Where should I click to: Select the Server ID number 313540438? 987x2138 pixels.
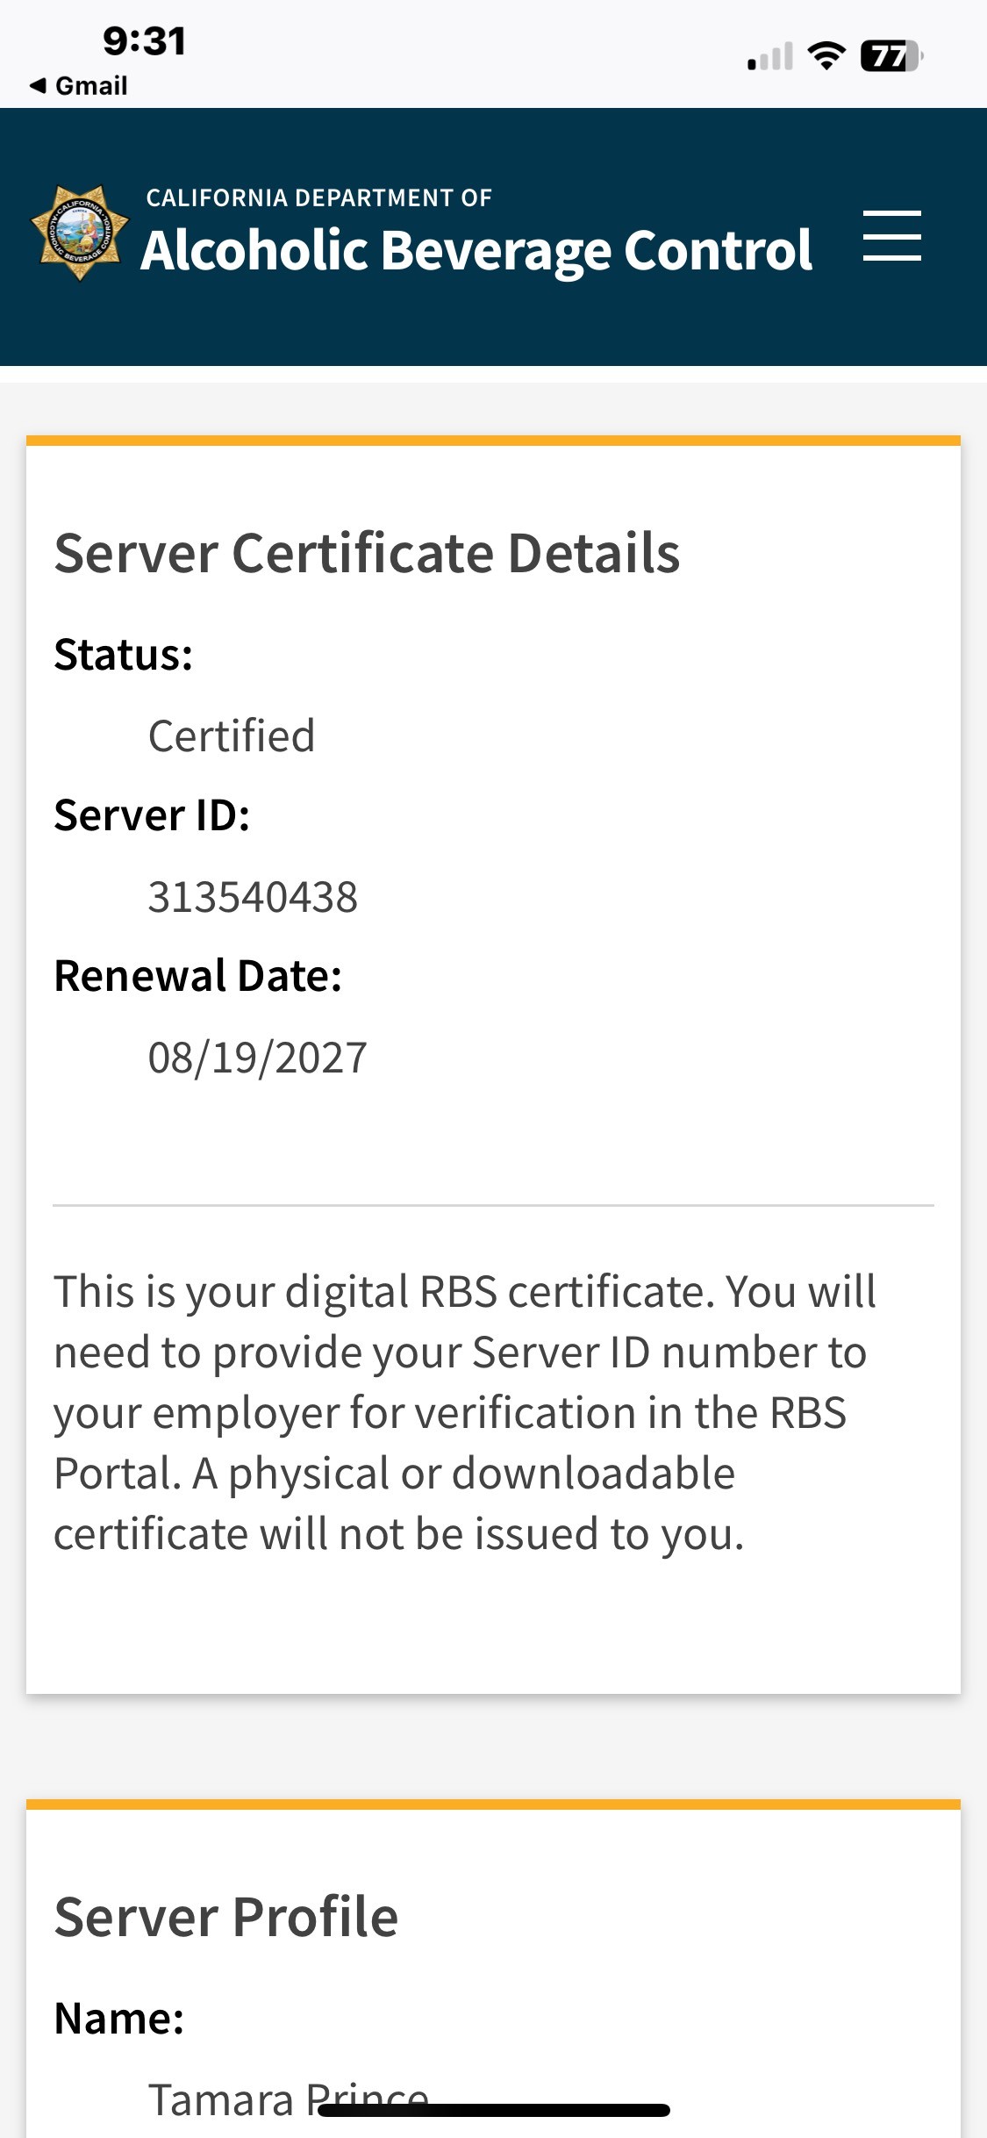coord(253,897)
